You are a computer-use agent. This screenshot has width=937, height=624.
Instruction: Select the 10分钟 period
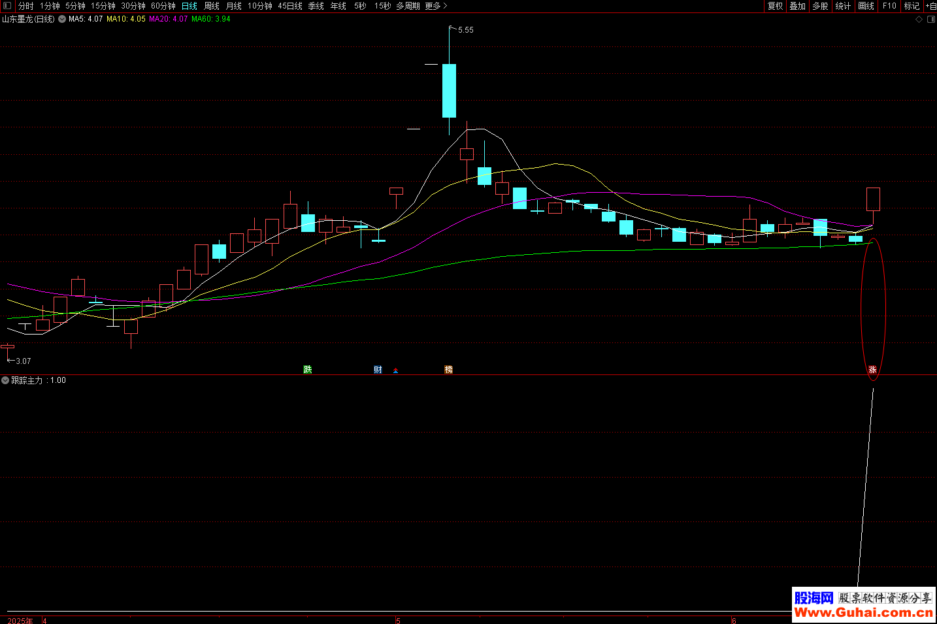pyautogui.click(x=260, y=6)
